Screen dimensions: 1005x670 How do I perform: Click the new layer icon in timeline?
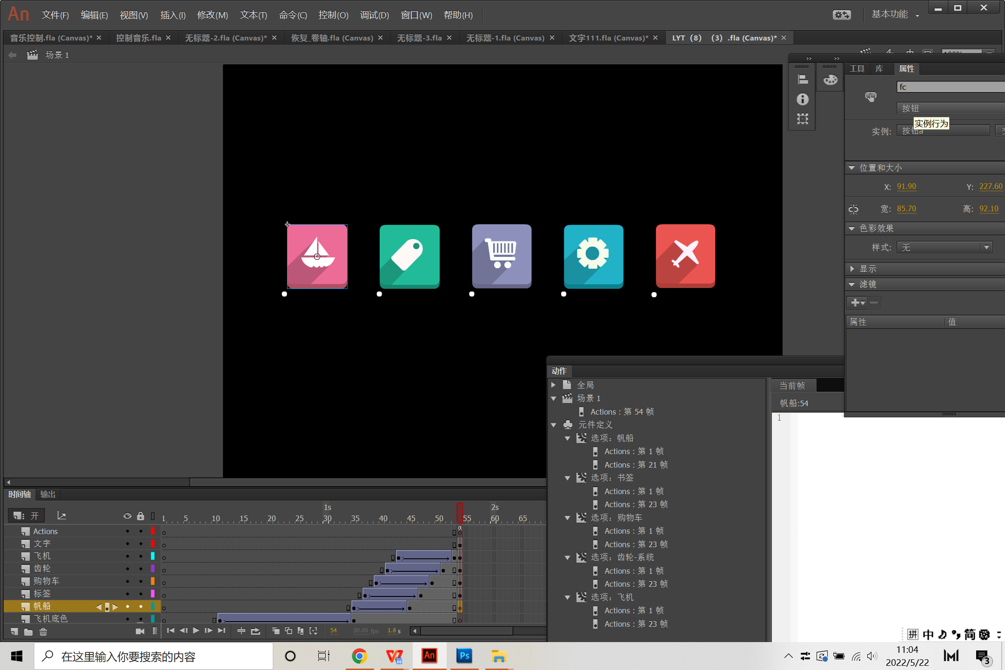14,631
